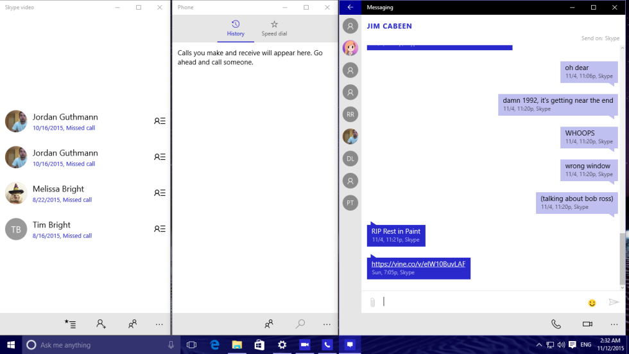Screen dimensions: 629x354
Task: Open more options ellipsis in Skype video
Action: (x=159, y=324)
